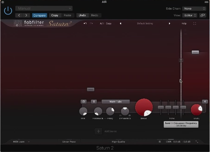
Task: Click the Mix knob
Action: [83, 111]
